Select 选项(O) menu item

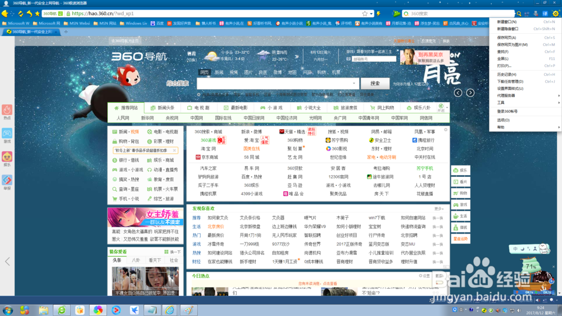[x=503, y=120]
